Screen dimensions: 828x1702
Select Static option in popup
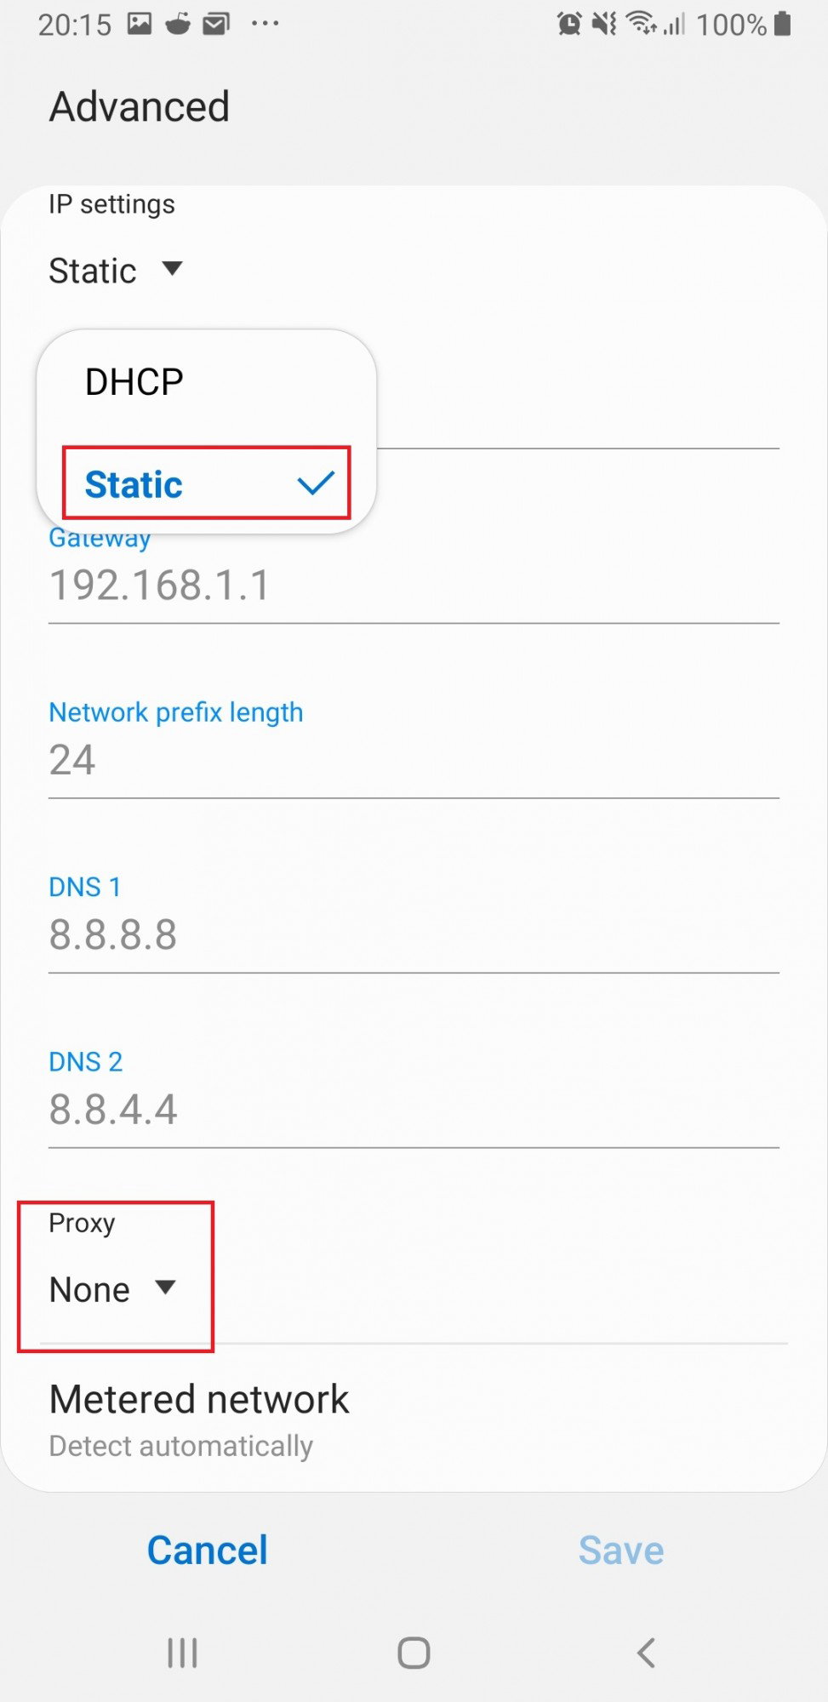206,483
